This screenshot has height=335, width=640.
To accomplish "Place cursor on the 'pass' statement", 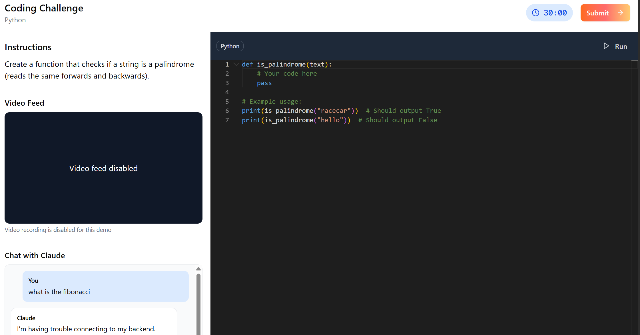I will tap(264, 83).
